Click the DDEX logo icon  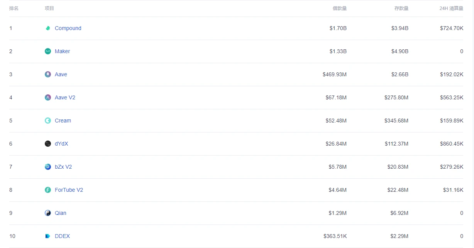click(x=48, y=236)
